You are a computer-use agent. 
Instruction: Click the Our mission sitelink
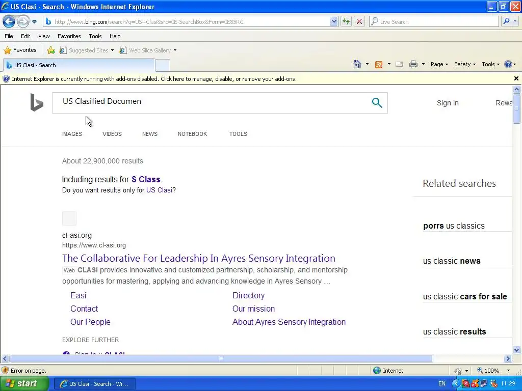tap(253, 309)
